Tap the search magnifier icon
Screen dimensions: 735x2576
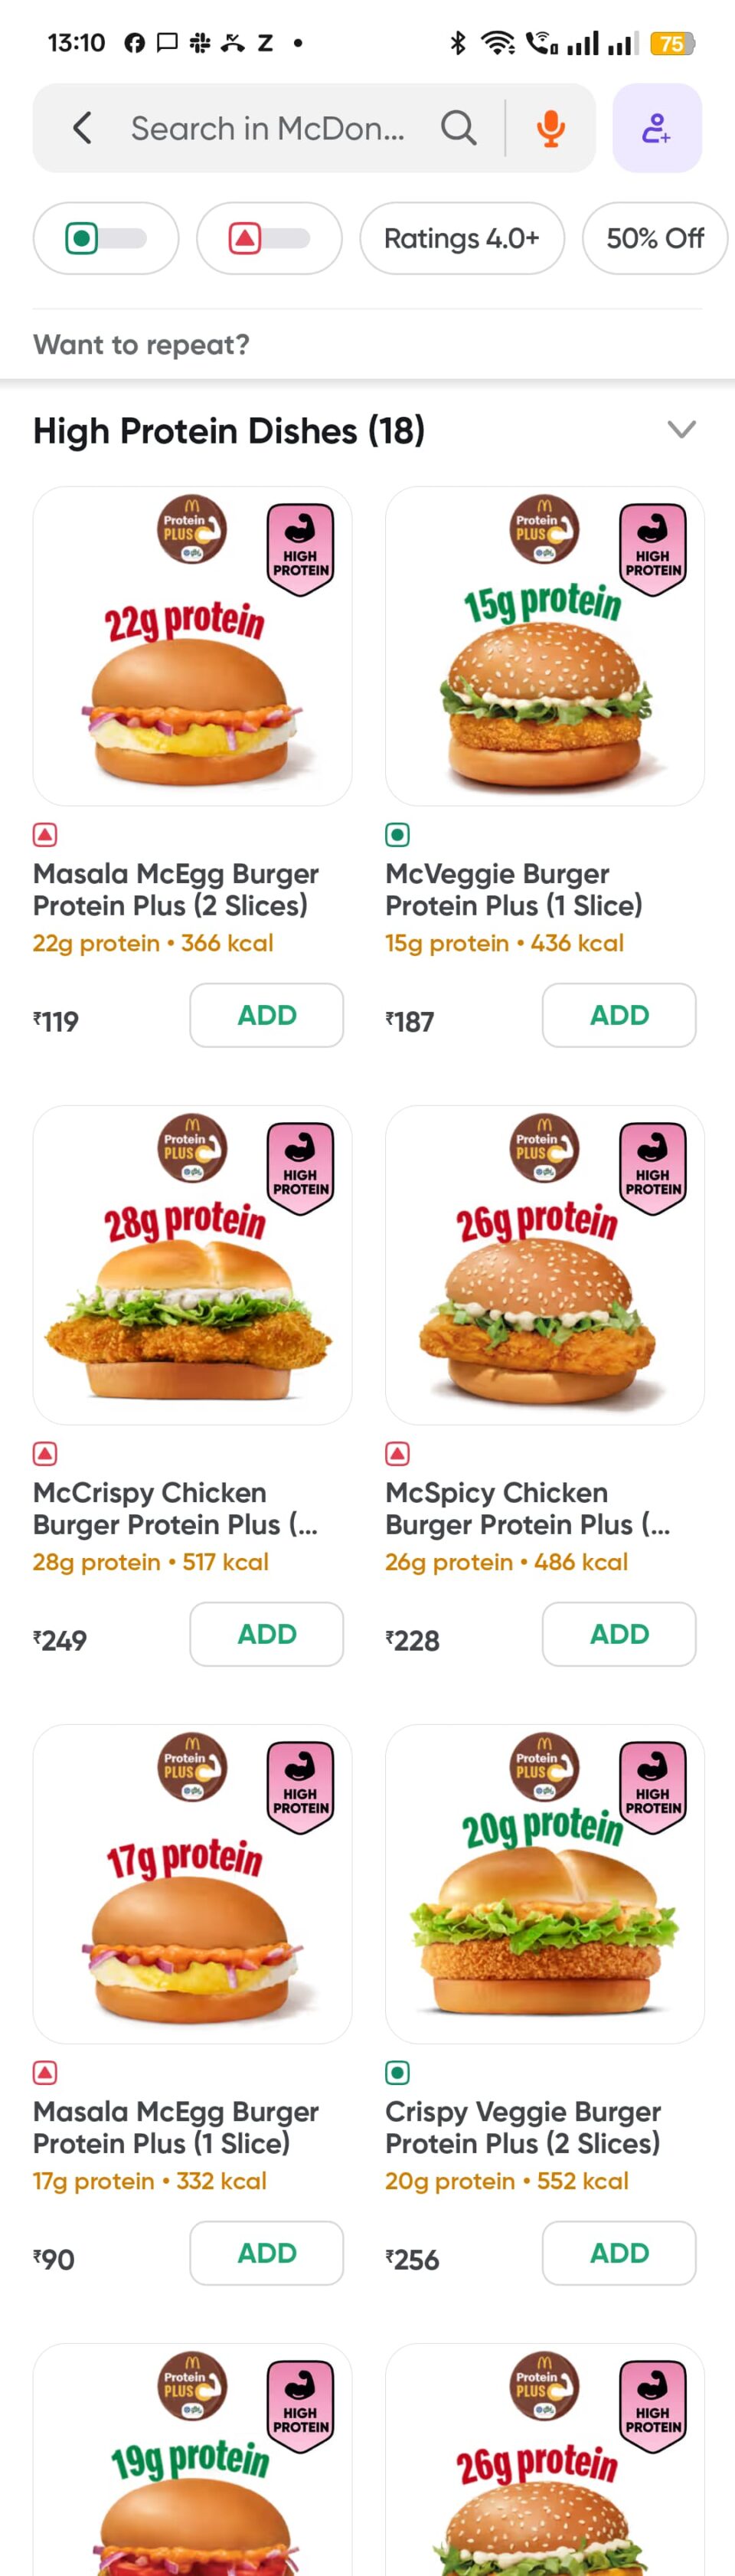[458, 128]
